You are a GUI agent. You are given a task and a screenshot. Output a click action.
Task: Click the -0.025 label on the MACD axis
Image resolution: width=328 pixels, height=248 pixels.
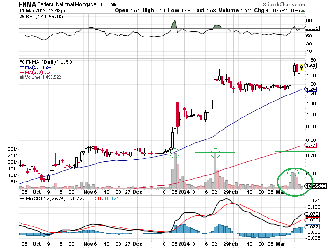pyautogui.click(x=313, y=238)
